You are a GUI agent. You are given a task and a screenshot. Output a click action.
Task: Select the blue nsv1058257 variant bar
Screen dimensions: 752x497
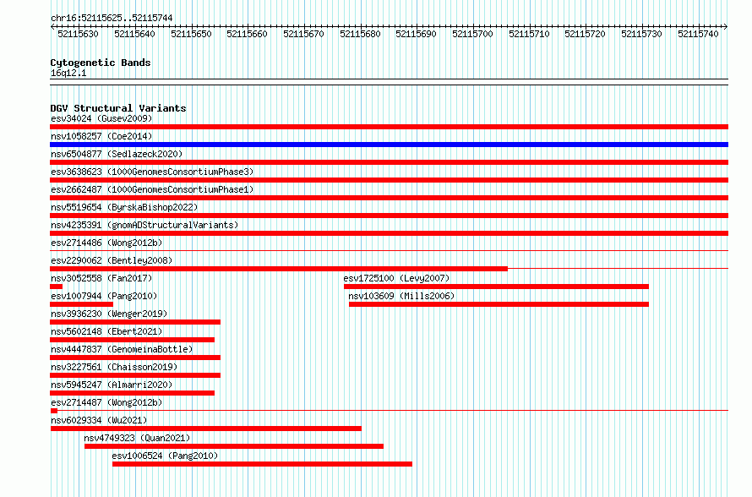[389, 145]
